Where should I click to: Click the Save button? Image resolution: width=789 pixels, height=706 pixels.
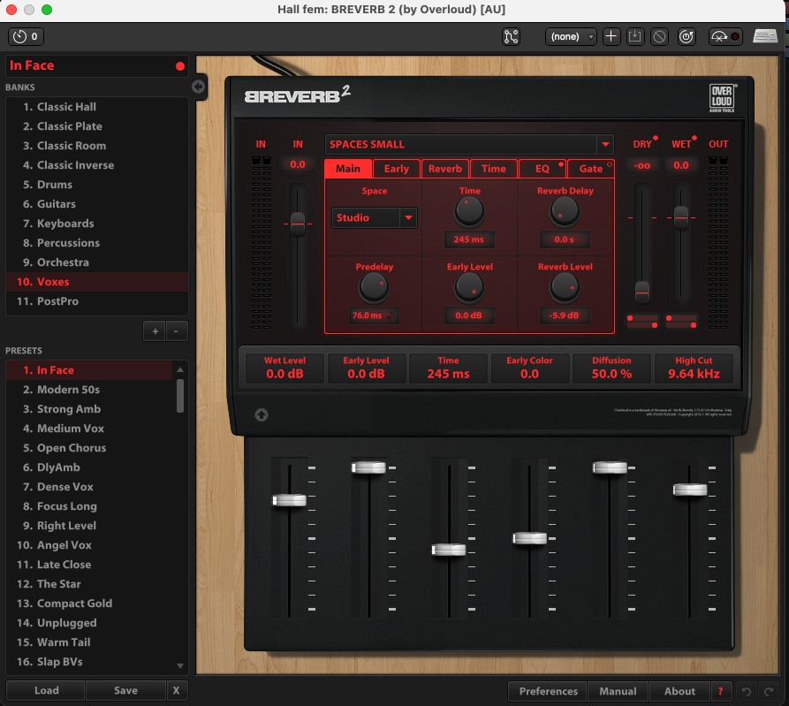tap(125, 690)
